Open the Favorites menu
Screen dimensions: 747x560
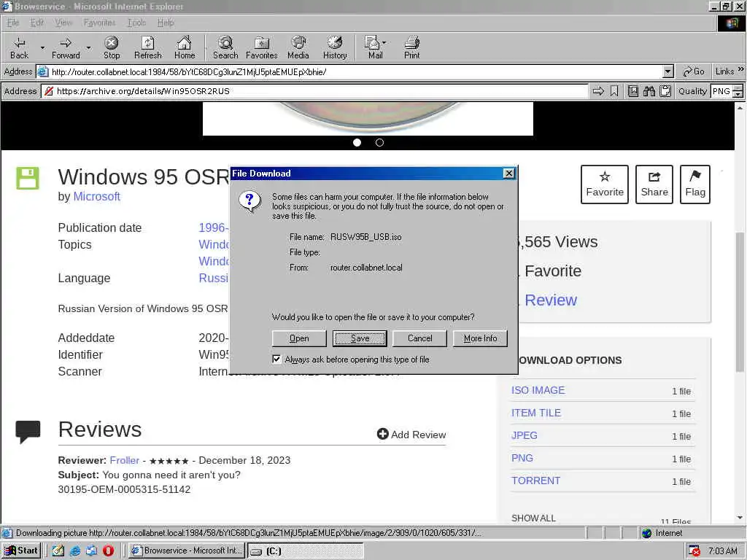coord(99,23)
